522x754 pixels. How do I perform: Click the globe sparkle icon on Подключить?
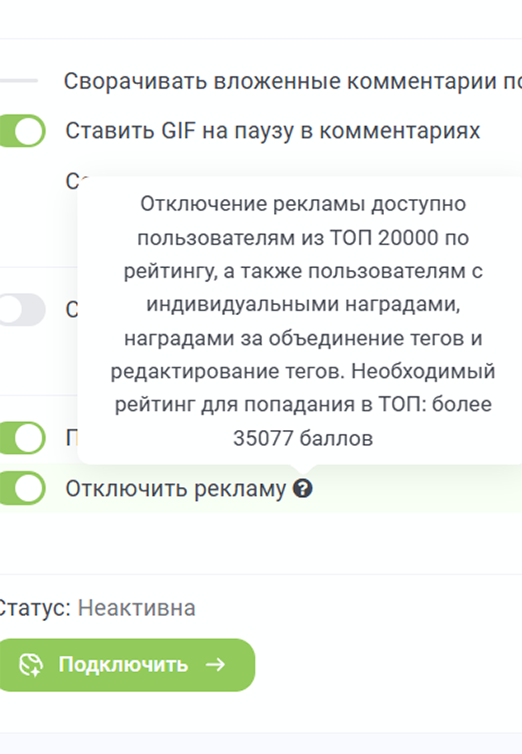[x=31, y=665]
